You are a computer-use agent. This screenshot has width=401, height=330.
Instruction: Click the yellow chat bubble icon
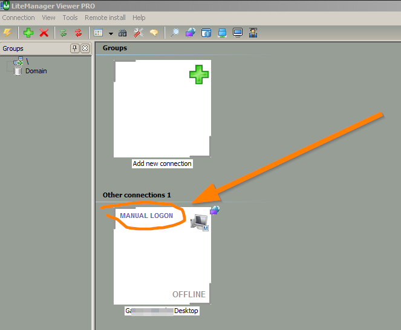point(154,33)
